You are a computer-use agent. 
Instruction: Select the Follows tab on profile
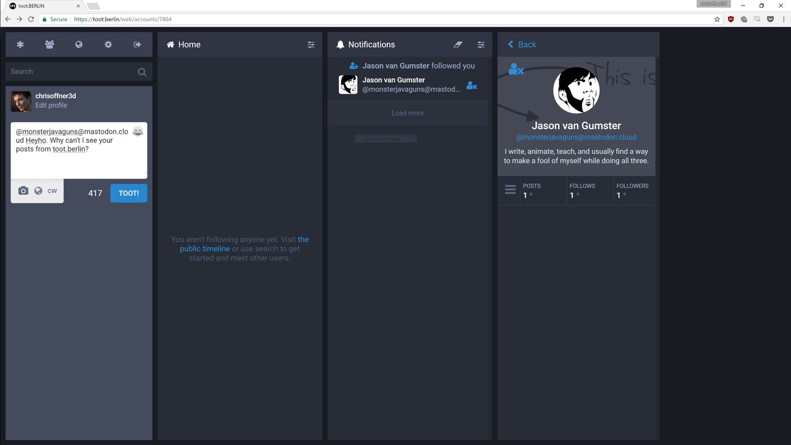coord(582,190)
